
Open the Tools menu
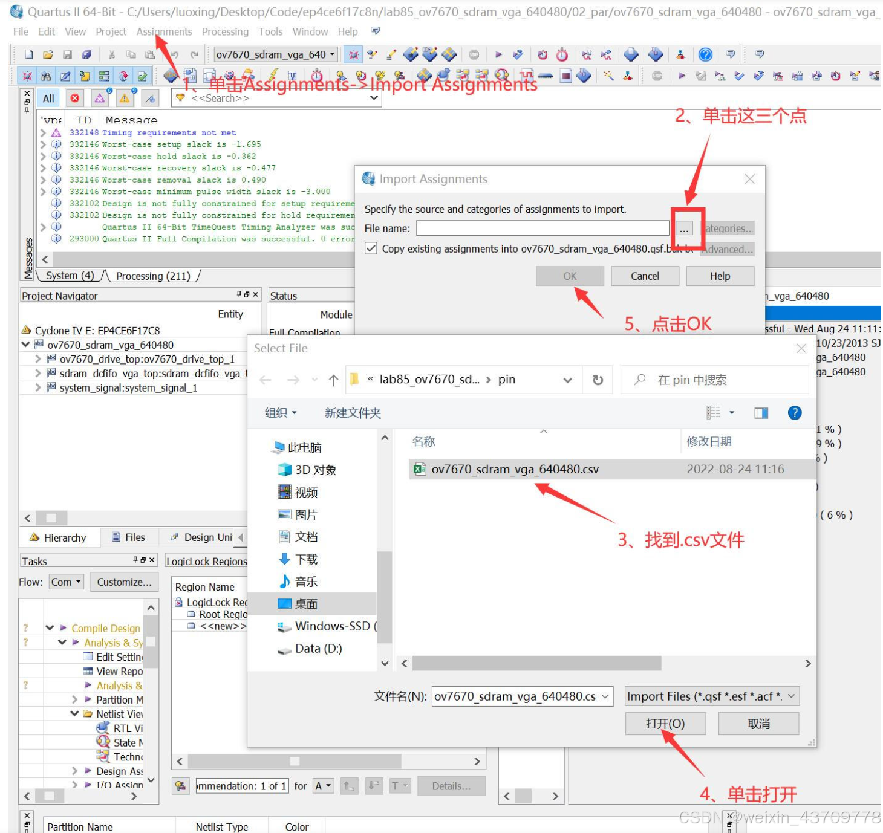pos(270,31)
